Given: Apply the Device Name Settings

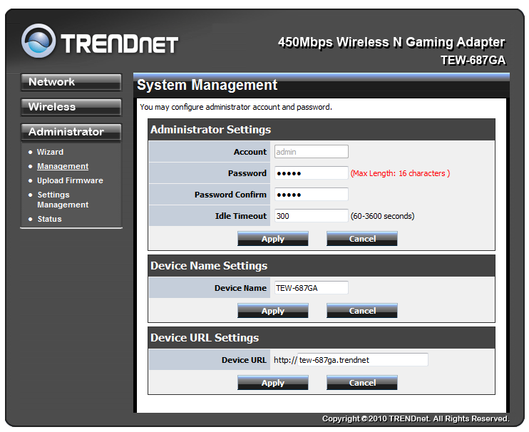Looking at the screenshot, I should point(272,311).
